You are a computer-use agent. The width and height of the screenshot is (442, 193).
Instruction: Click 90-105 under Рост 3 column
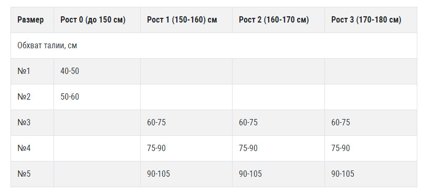click(342, 174)
